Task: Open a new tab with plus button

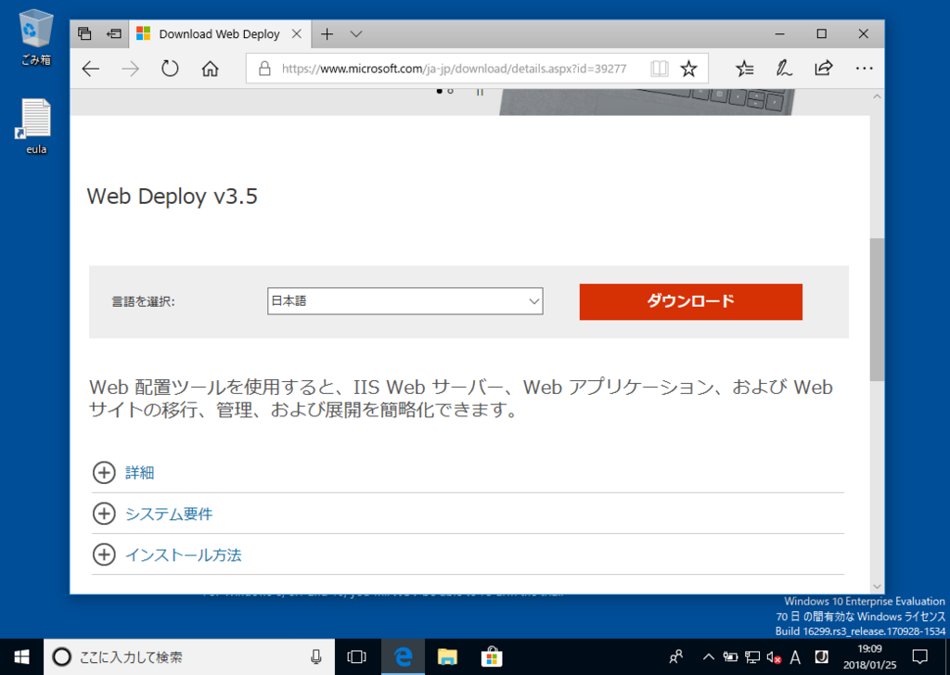Action: tap(327, 34)
